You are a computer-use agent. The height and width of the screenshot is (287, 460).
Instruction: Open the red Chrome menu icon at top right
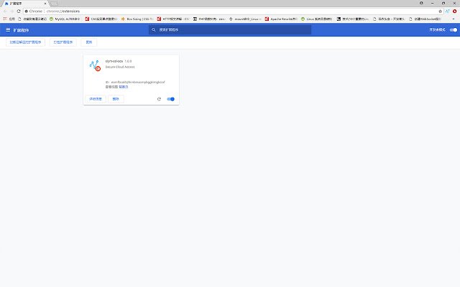(454, 11)
